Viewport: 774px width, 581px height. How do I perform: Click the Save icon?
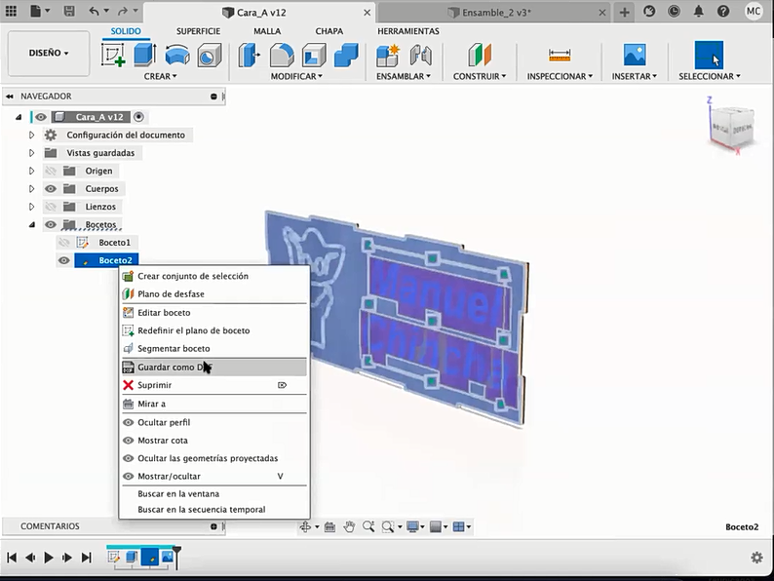tap(69, 12)
